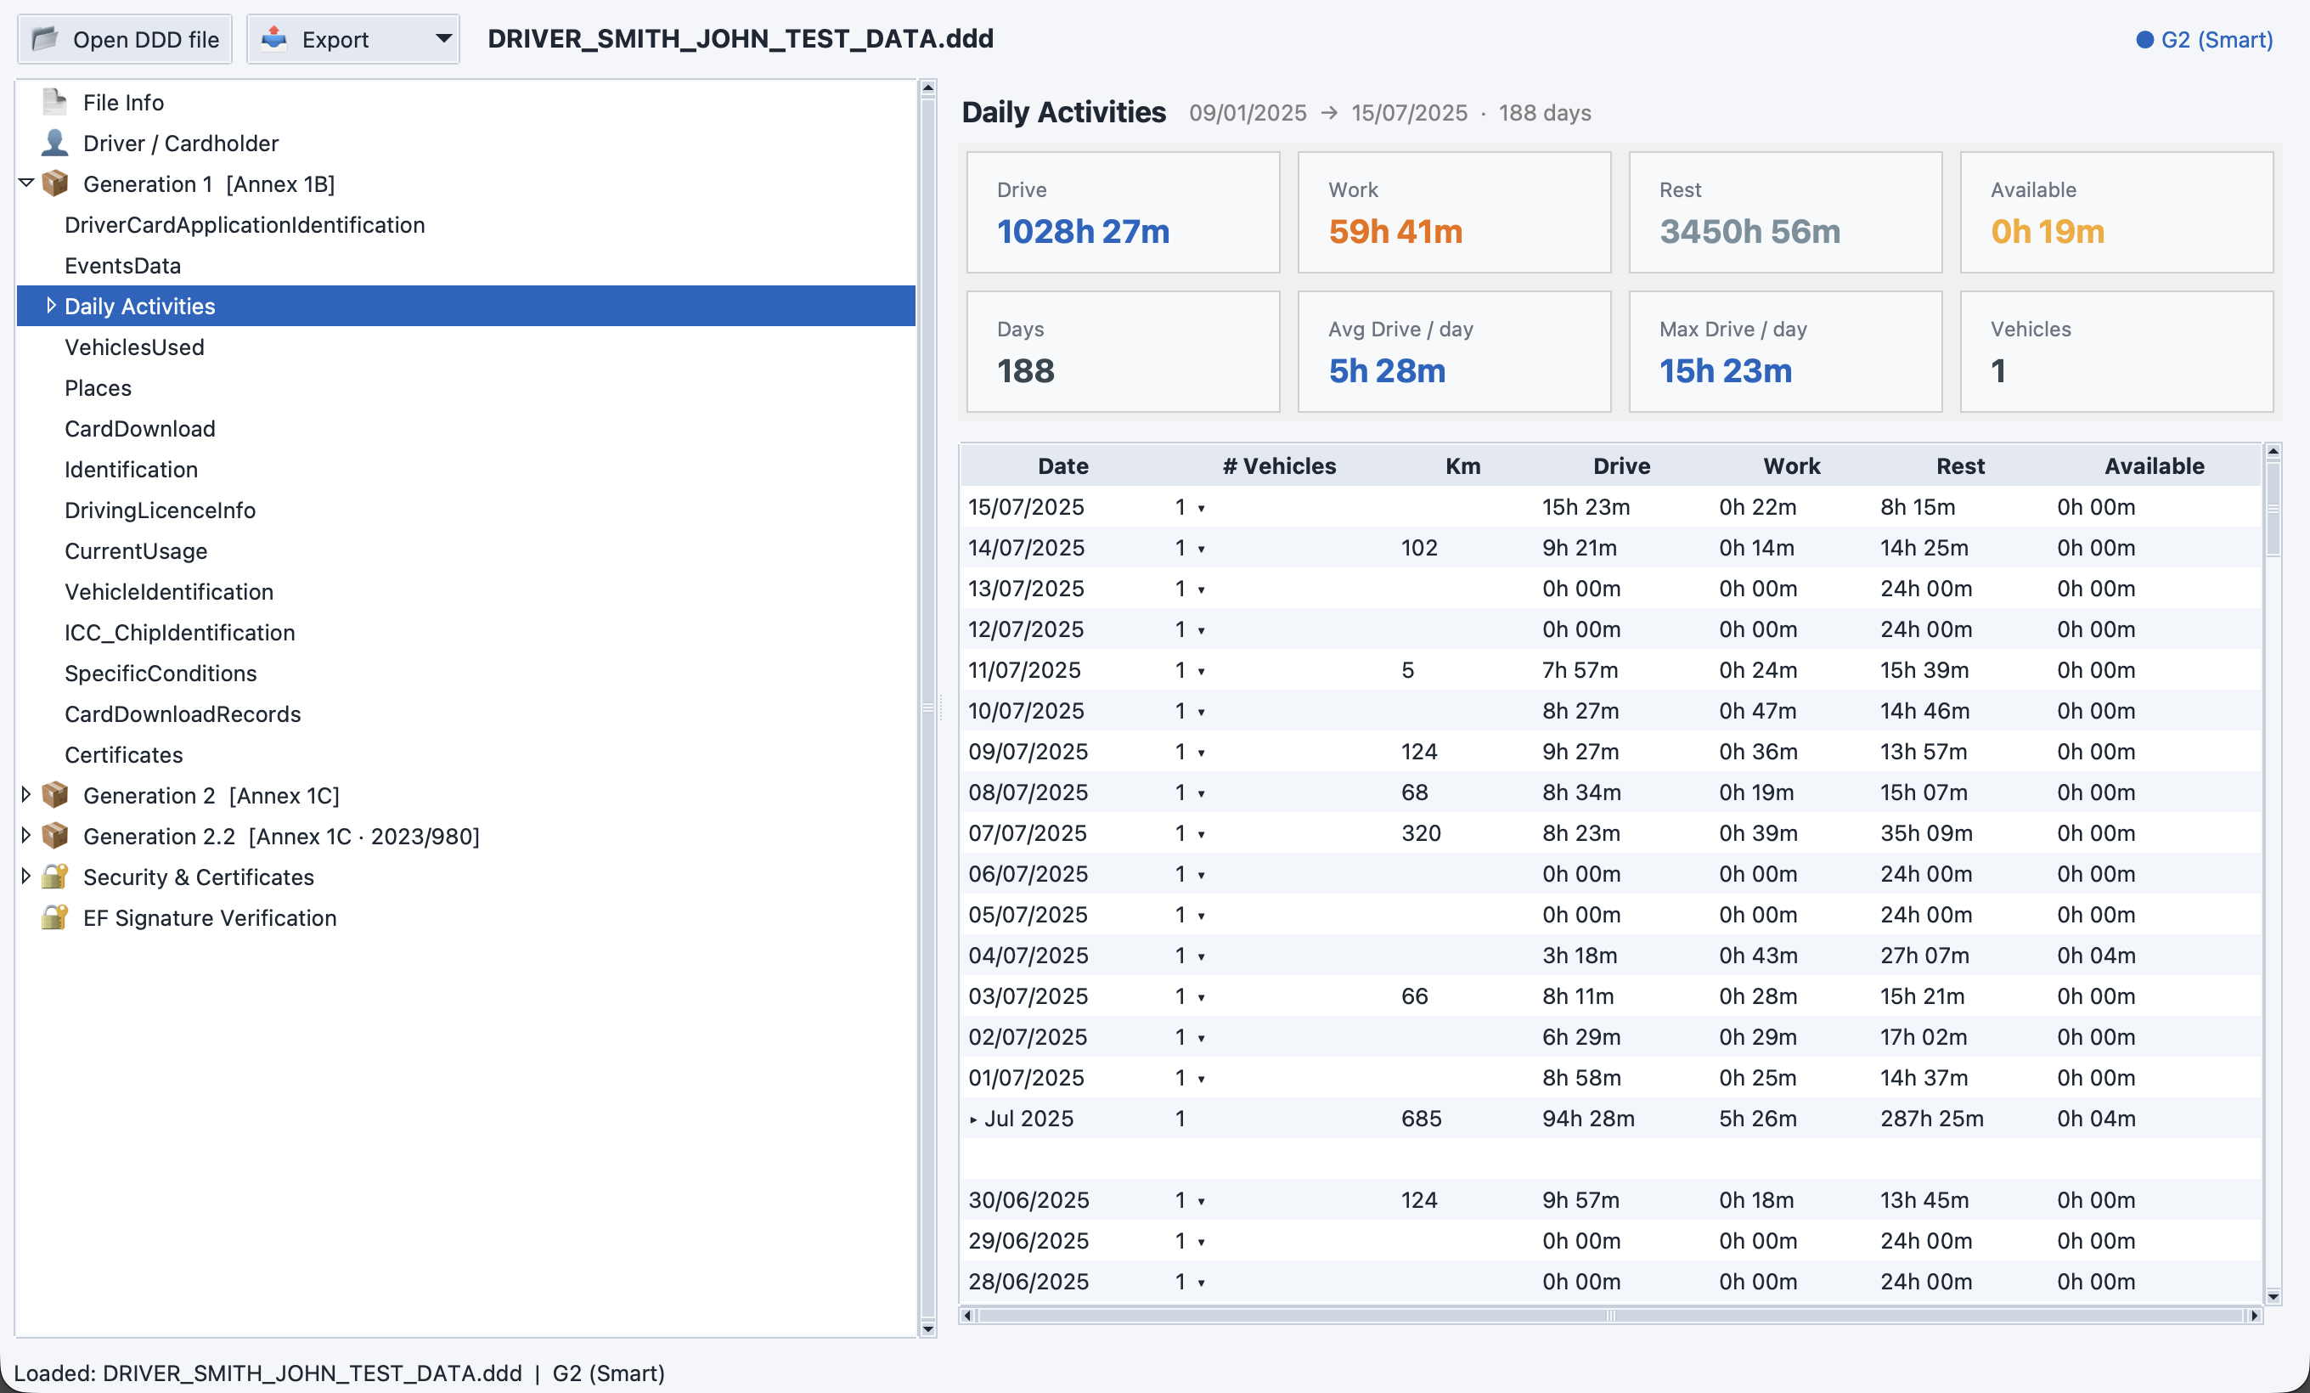2310x1393 pixels.
Task: Select Driver / Cardholder in the tree
Action: coord(181,144)
